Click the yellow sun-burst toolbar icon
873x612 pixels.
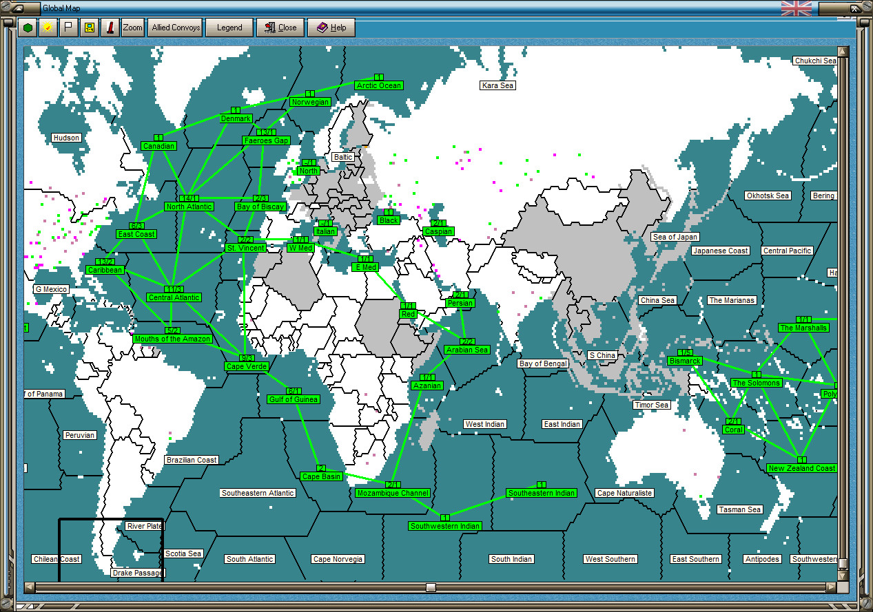[48, 28]
